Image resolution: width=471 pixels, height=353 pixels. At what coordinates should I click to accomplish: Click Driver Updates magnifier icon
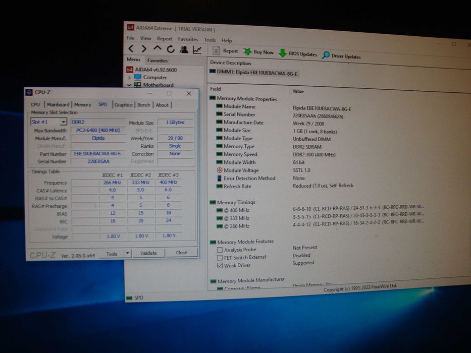(x=326, y=55)
